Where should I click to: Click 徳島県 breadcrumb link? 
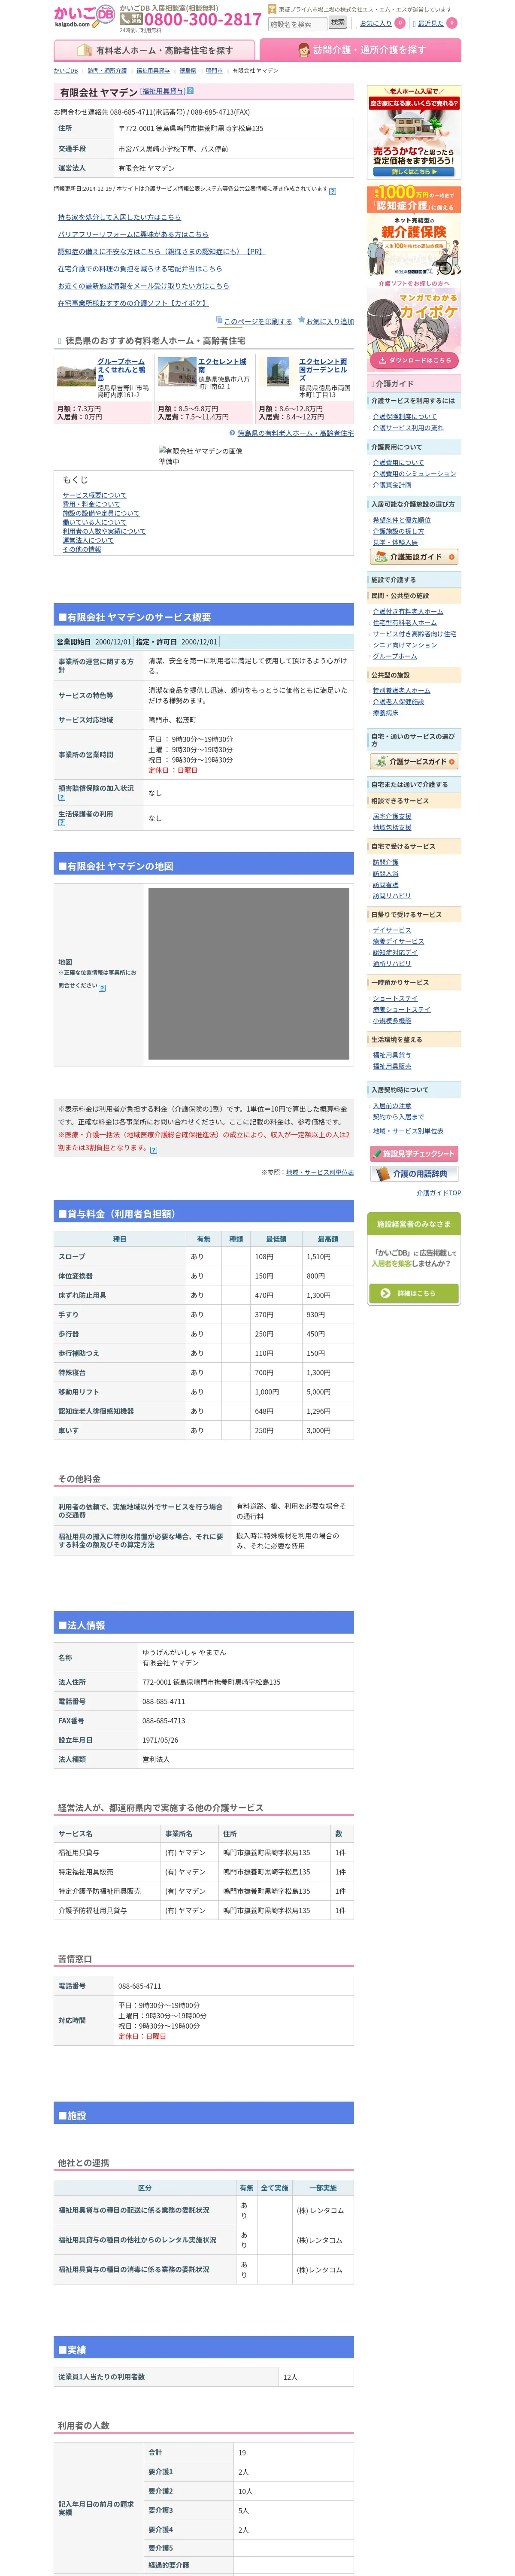(188, 71)
